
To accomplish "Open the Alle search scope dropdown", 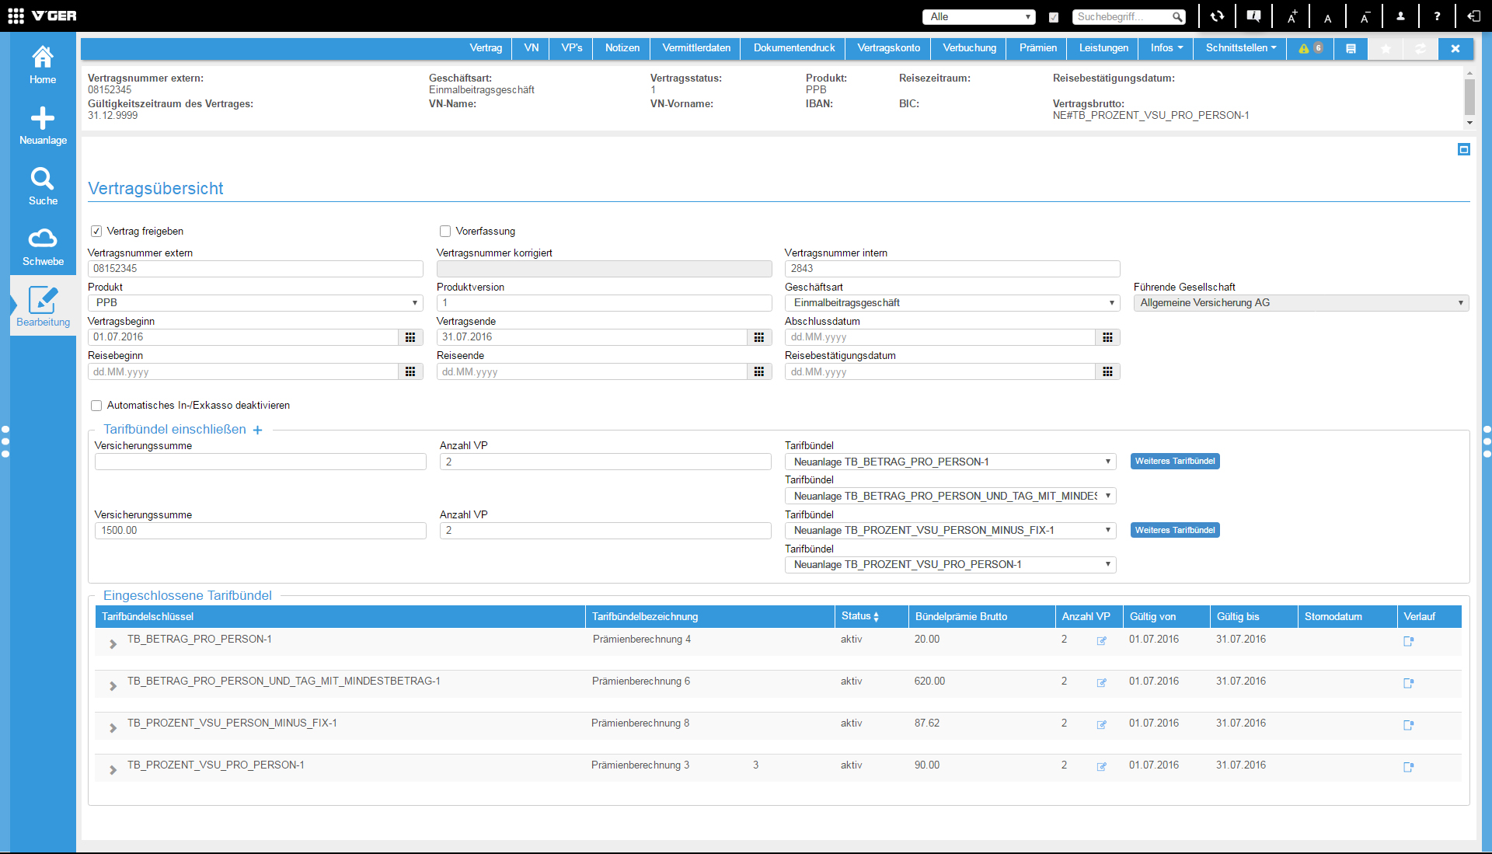I will pos(979,17).
